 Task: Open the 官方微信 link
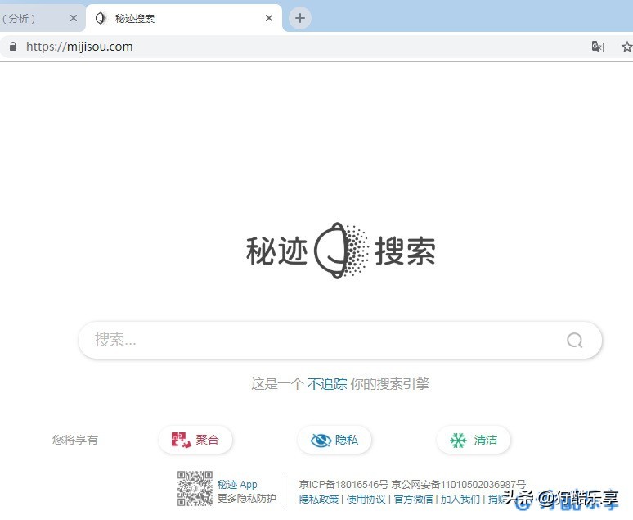[413, 499]
